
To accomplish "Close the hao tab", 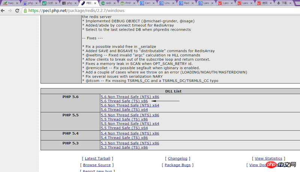I will pos(17,3).
